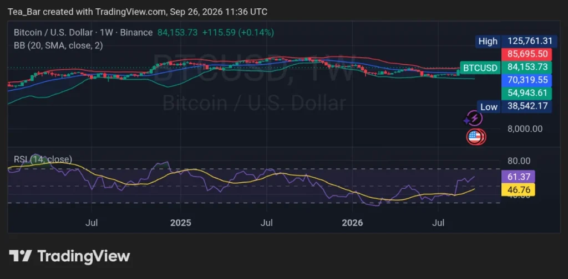
Task: Click the TradingView logo
Action: [x=69, y=256]
